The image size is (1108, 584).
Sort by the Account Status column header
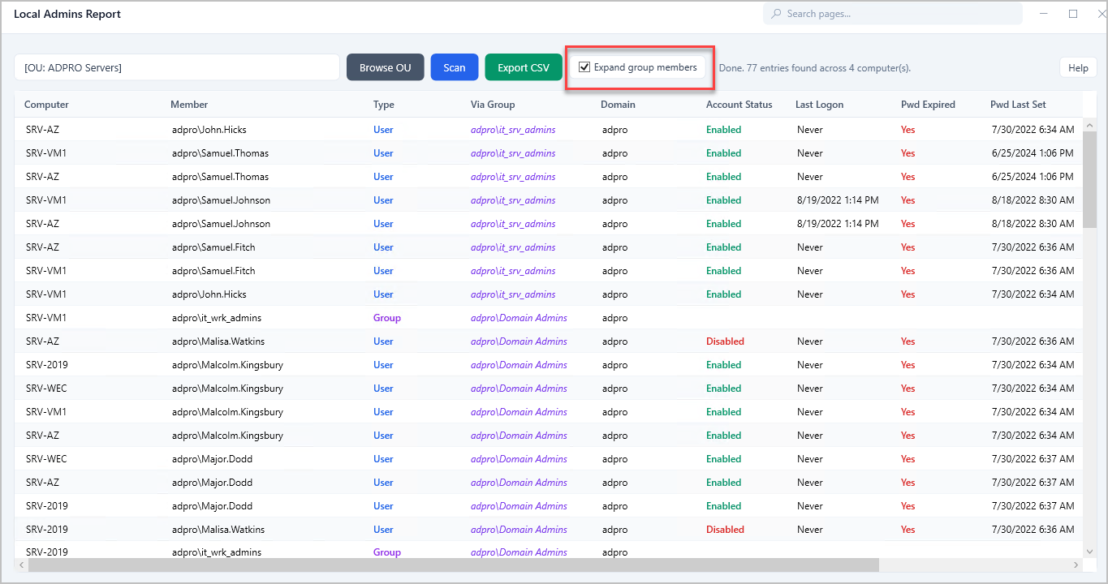(x=739, y=105)
